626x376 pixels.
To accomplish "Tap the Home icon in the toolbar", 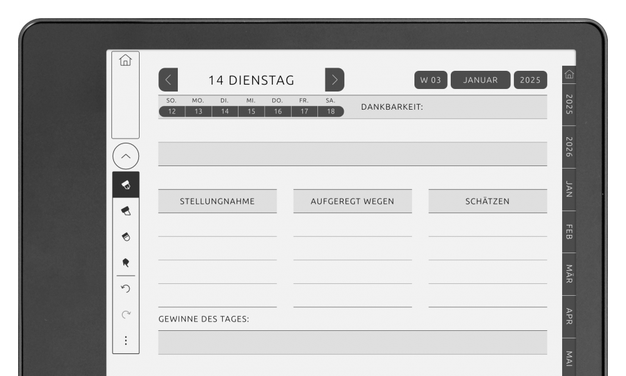I will pos(125,60).
